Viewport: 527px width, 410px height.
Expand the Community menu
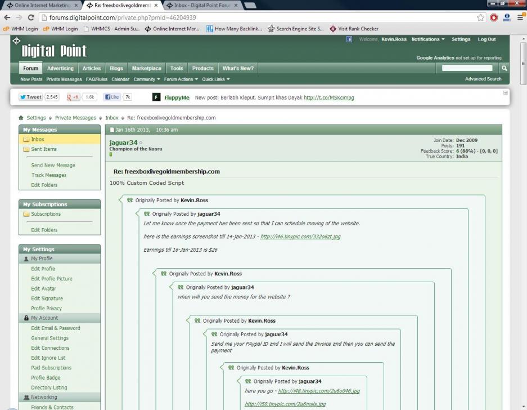147,79
